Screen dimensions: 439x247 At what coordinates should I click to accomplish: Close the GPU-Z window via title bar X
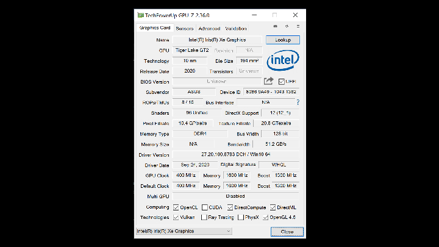pyautogui.click(x=295, y=15)
